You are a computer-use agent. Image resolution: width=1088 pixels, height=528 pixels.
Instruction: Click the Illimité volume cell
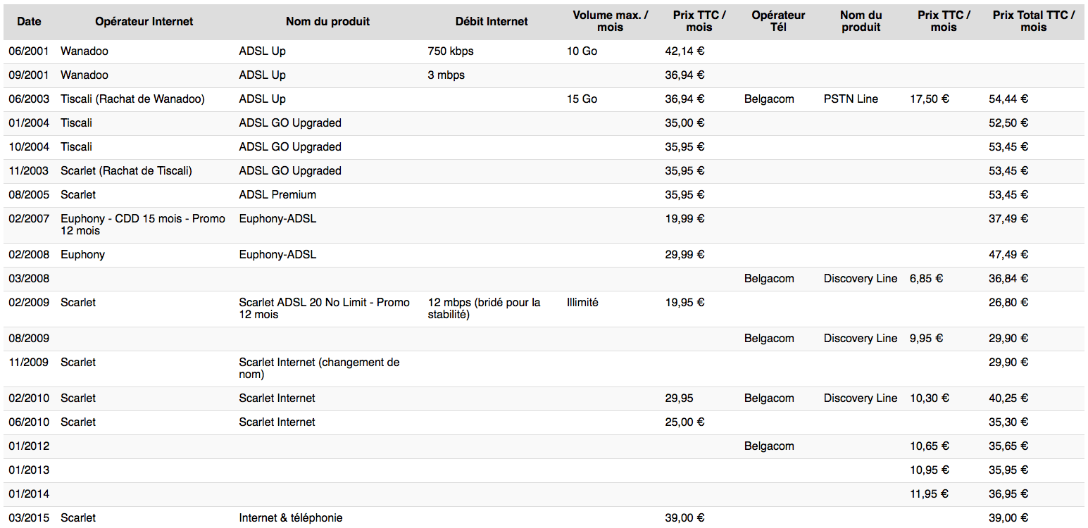tap(582, 303)
